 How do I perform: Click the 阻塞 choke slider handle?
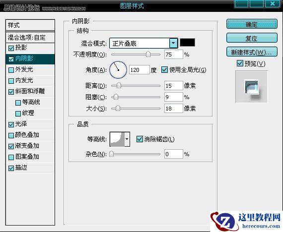tap(116, 97)
